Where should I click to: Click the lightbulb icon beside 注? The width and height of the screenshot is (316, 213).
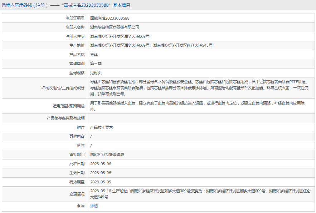(x=79, y=206)
